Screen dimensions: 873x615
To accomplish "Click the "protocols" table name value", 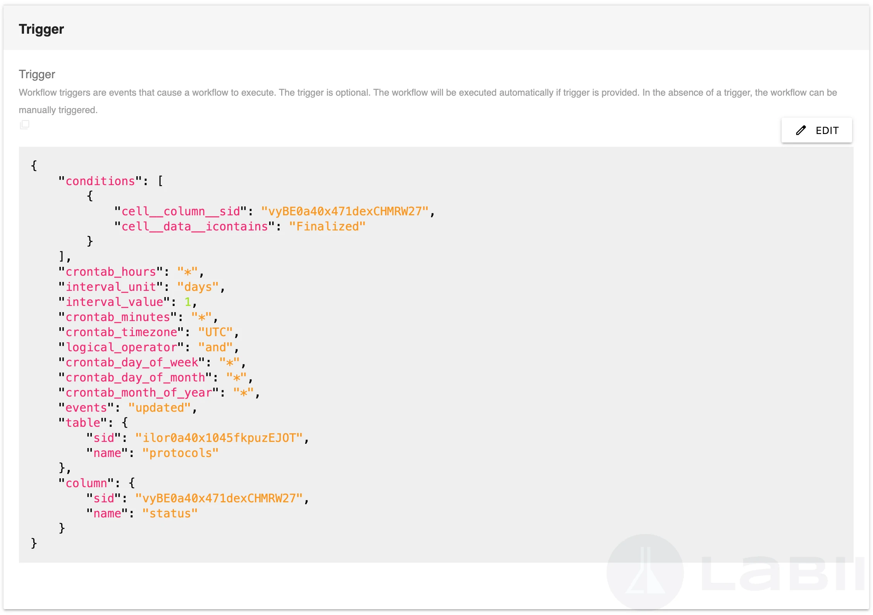I will click(x=180, y=453).
